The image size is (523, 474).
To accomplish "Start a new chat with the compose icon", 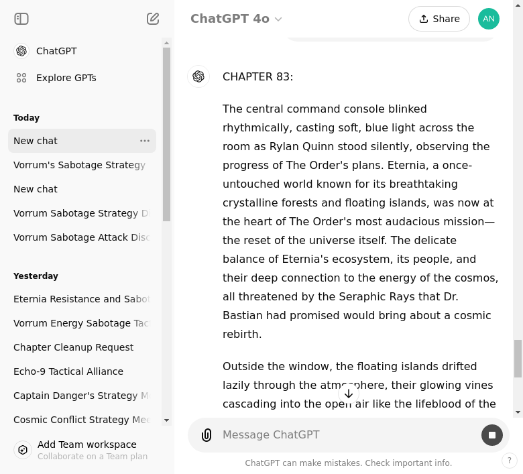I will pyautogui.click(x=153, y=19).
